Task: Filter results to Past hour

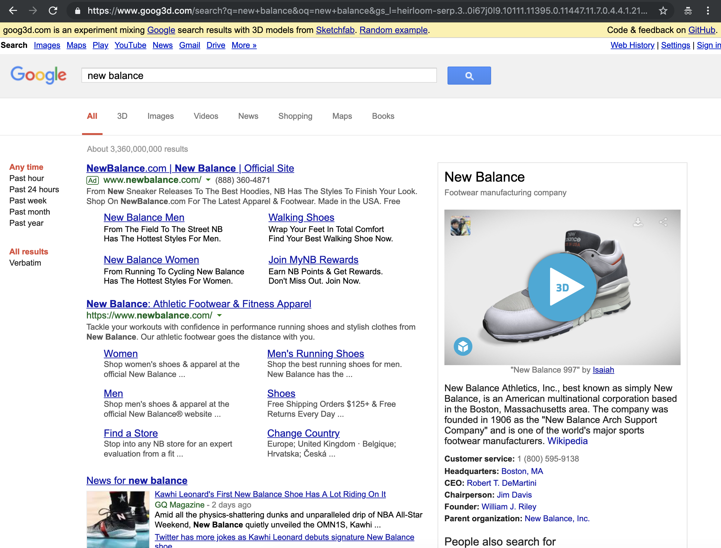Action: click(x=27, y=179)
